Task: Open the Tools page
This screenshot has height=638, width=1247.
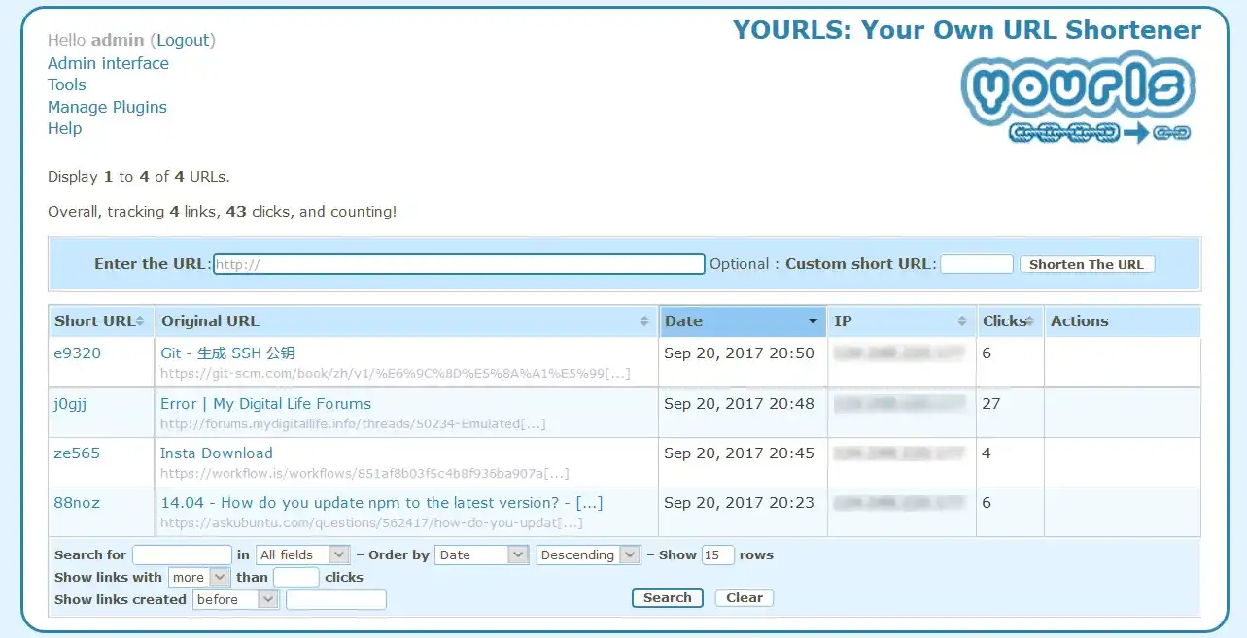Action: 67,84
